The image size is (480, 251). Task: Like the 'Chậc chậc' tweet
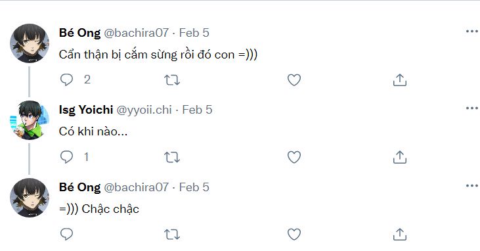coord(294,235)
